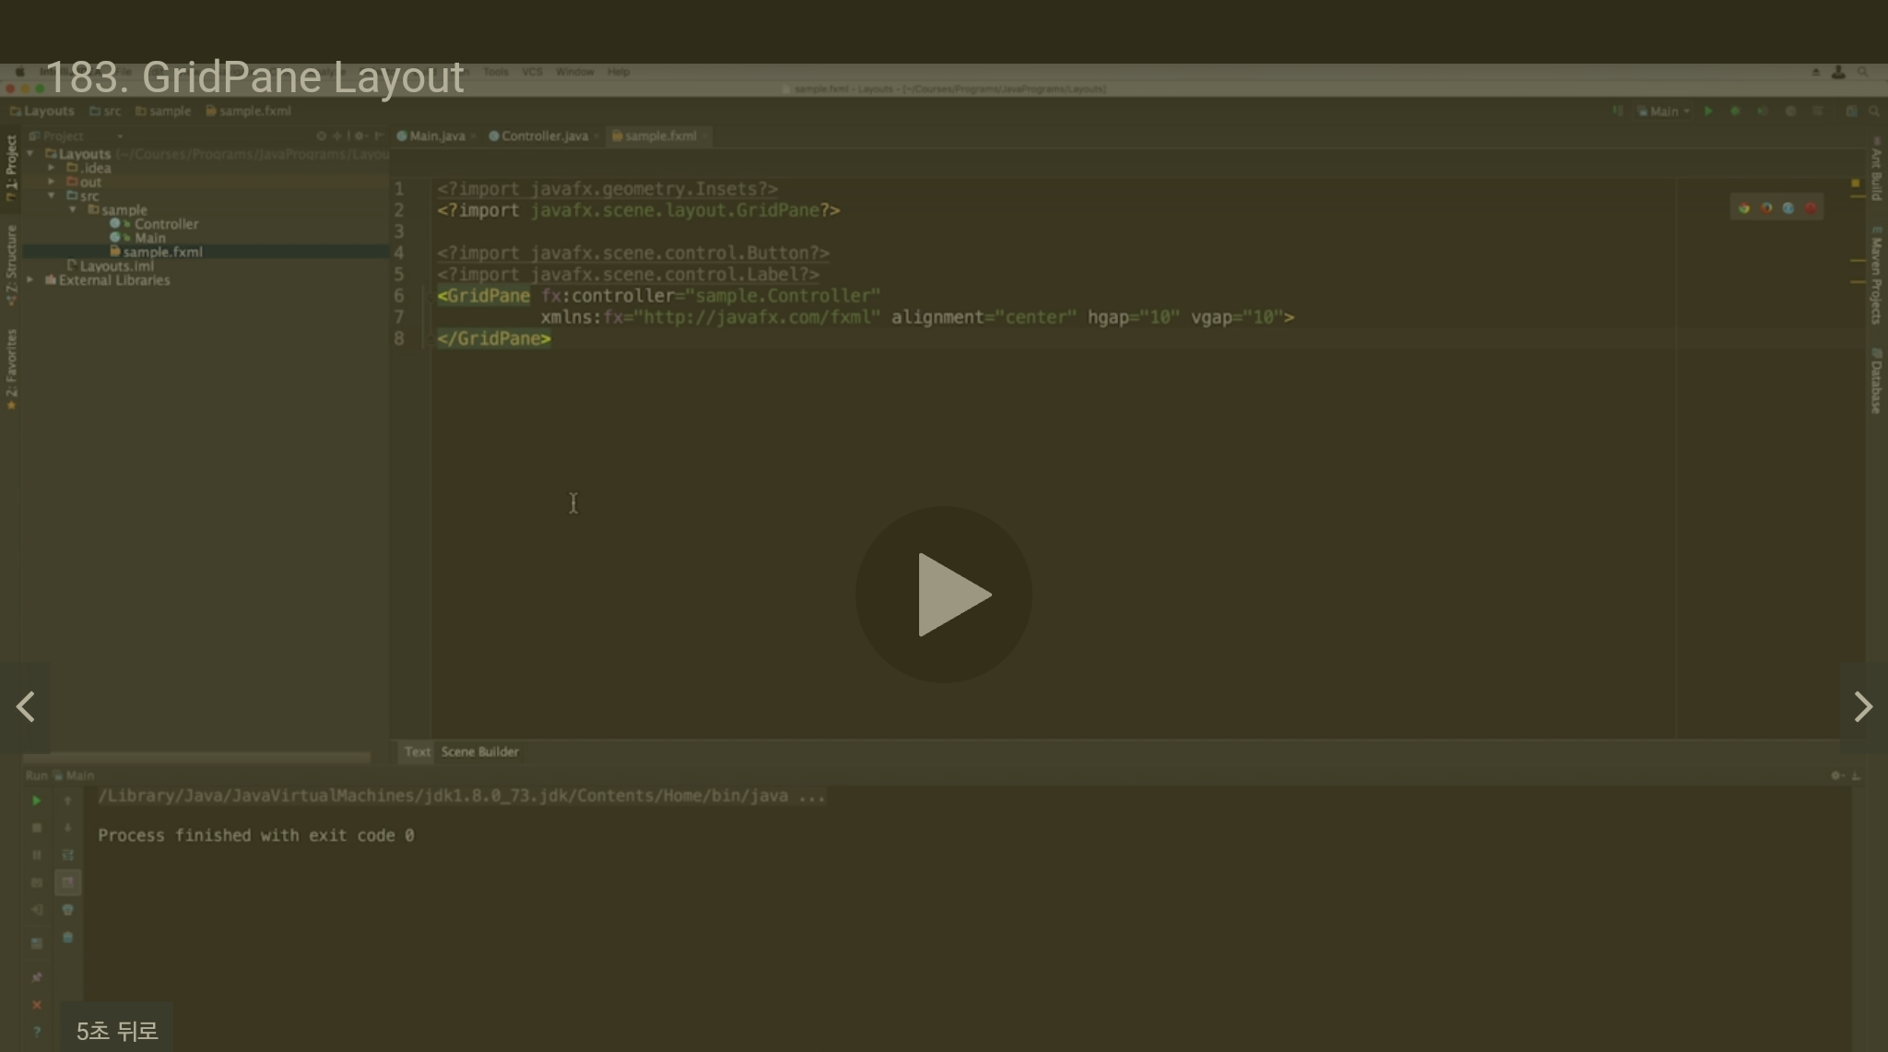Open the Ant Build side panel
Screen dimensions: 1888x1052
(1876, 171)
